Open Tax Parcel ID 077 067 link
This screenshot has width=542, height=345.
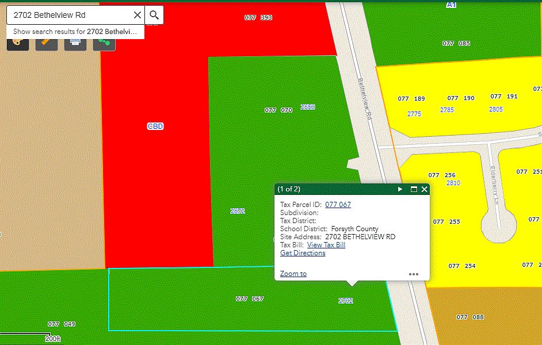[338, 205]
